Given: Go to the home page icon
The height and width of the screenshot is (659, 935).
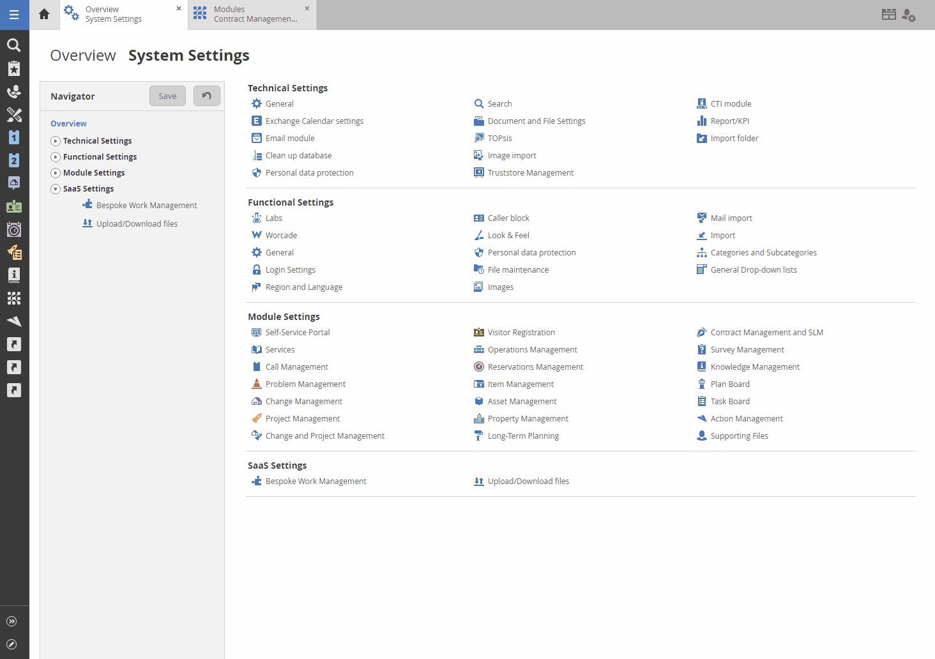Looking at the screenshot, I should pos(44,14).
